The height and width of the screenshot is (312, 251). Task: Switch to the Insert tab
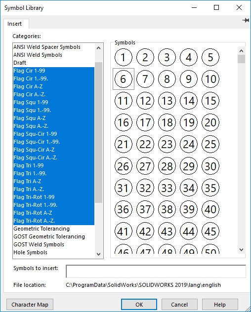14,24
